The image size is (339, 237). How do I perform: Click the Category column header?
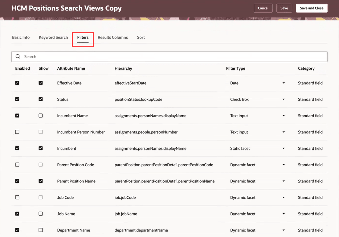(306, 68)
